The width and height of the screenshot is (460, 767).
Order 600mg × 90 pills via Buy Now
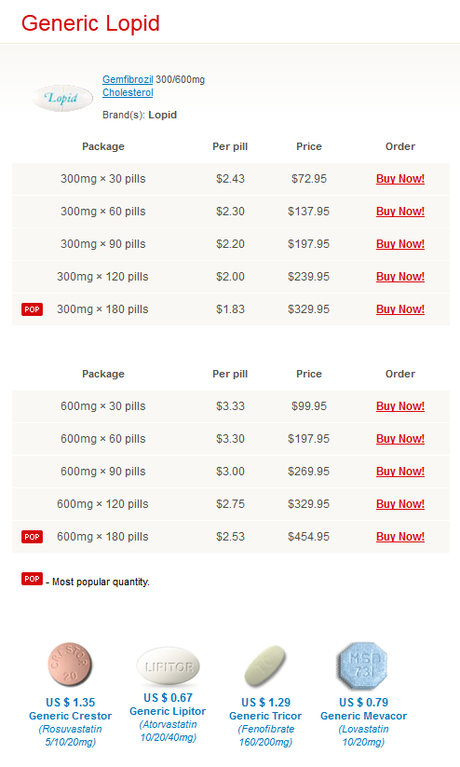click(400, 471)
